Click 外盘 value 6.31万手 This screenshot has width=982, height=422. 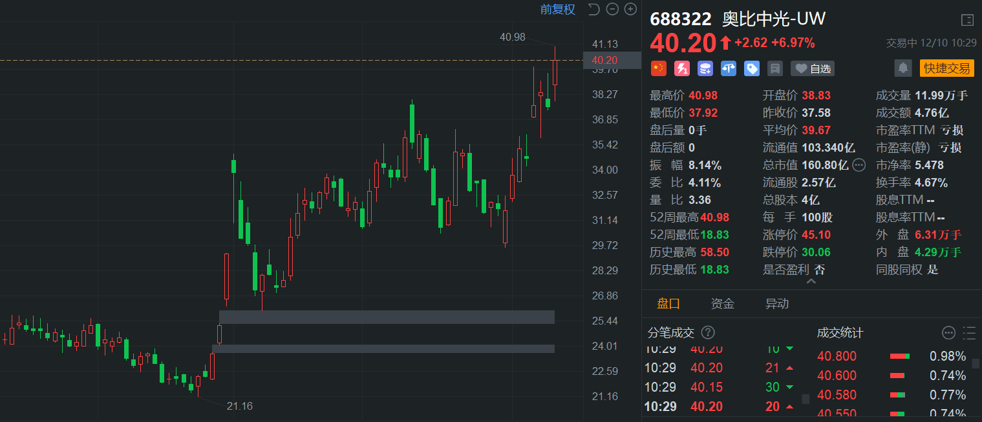(938, 235)
